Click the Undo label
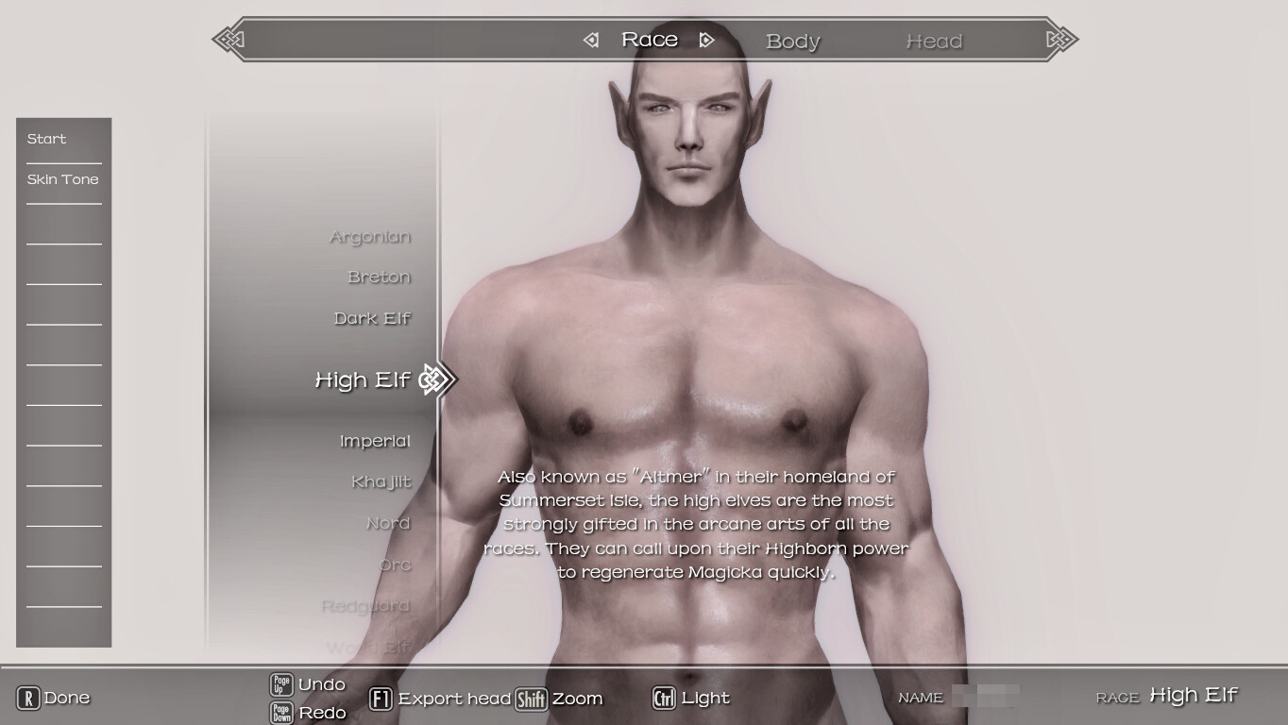 pos(322,684)
